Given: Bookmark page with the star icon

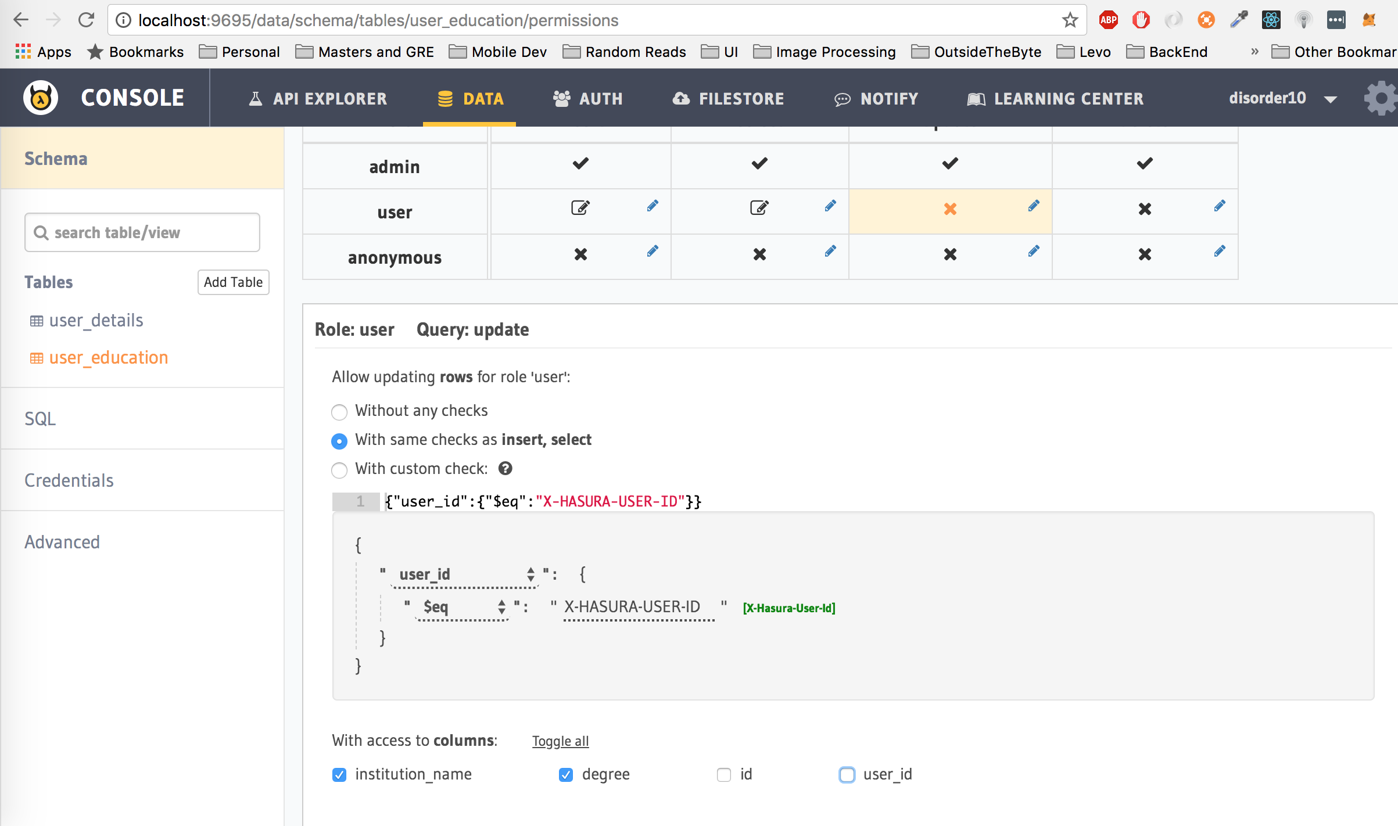Looking at the screenshot, I should point(1070,20).
